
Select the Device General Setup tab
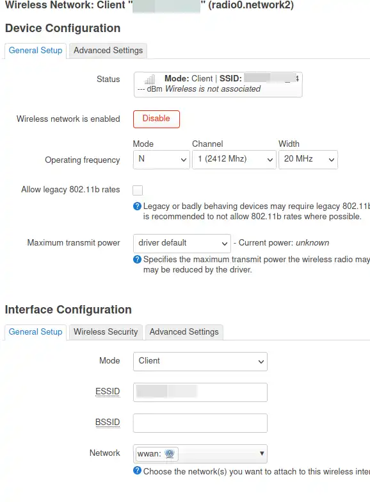point(35,51)
